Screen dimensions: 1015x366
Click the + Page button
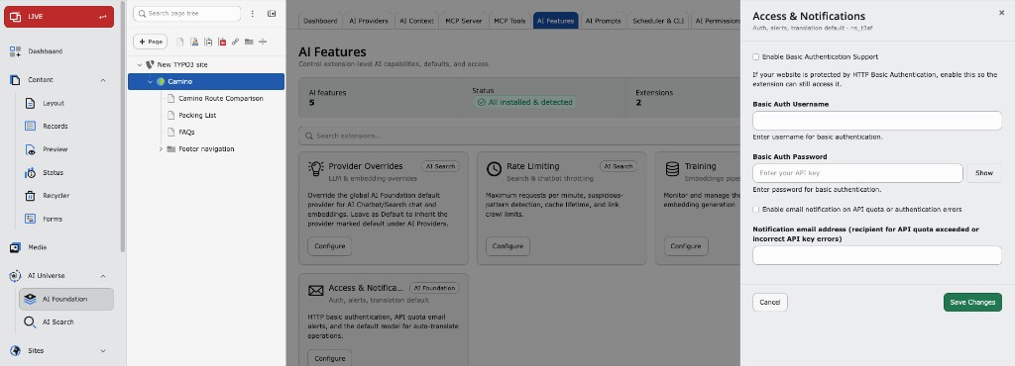pyautogui.click(x=151, y=42)
